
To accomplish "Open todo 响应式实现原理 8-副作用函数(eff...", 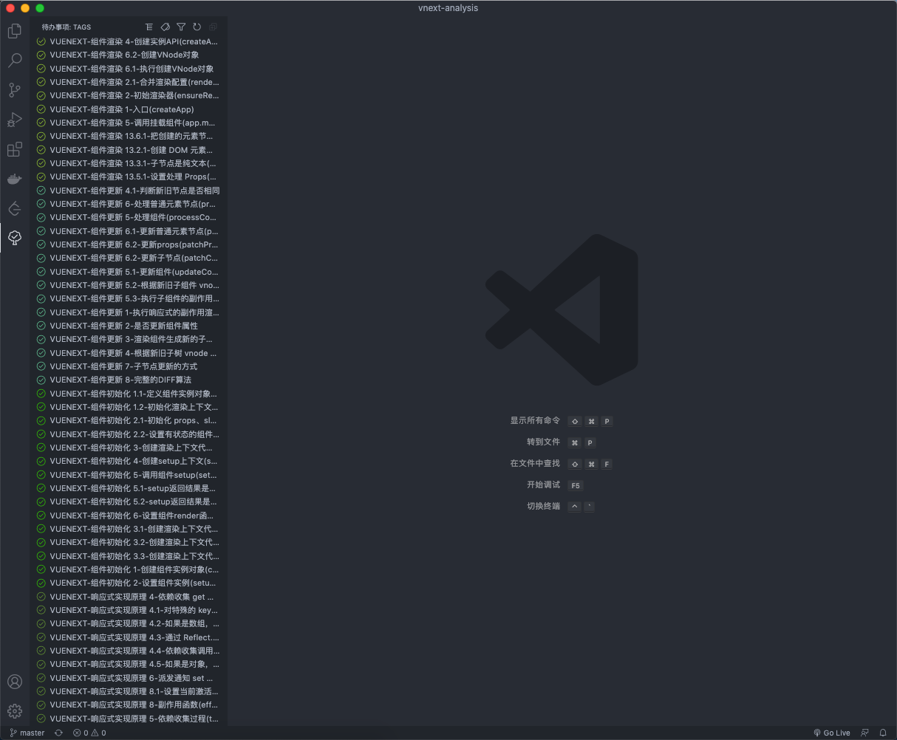I will point(129,705).
